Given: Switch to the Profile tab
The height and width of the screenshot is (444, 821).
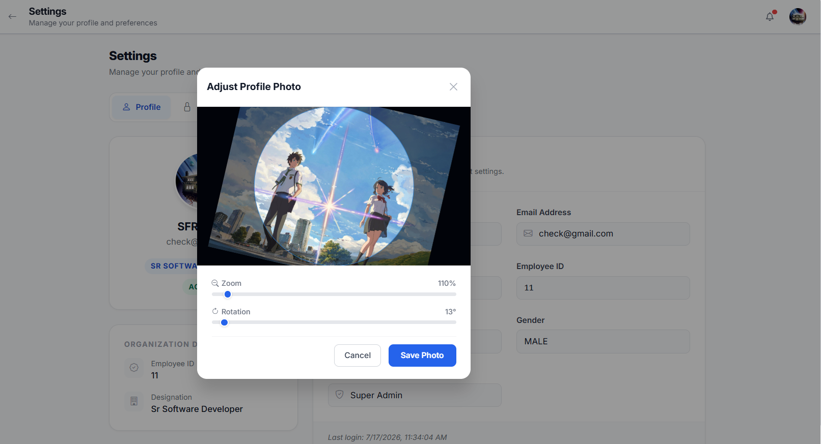Looking at the screenshot, I should tap(142, 107).
